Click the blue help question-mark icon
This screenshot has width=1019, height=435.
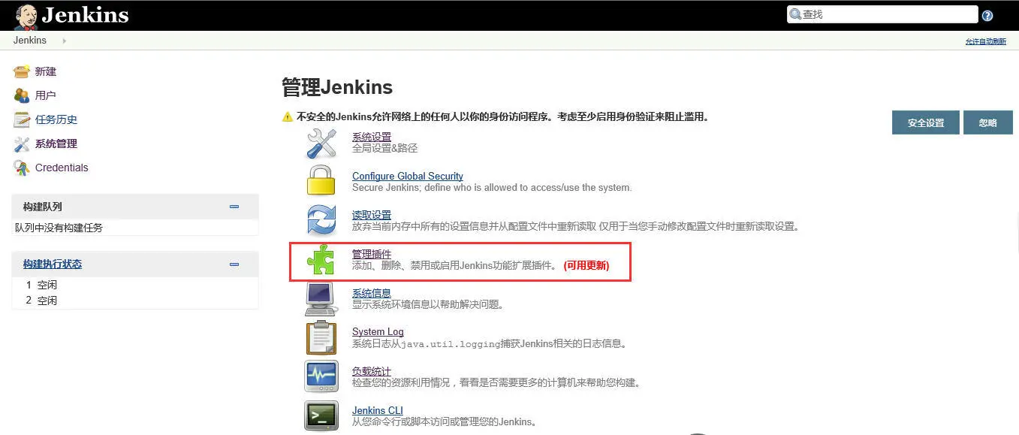coord(987,15)
